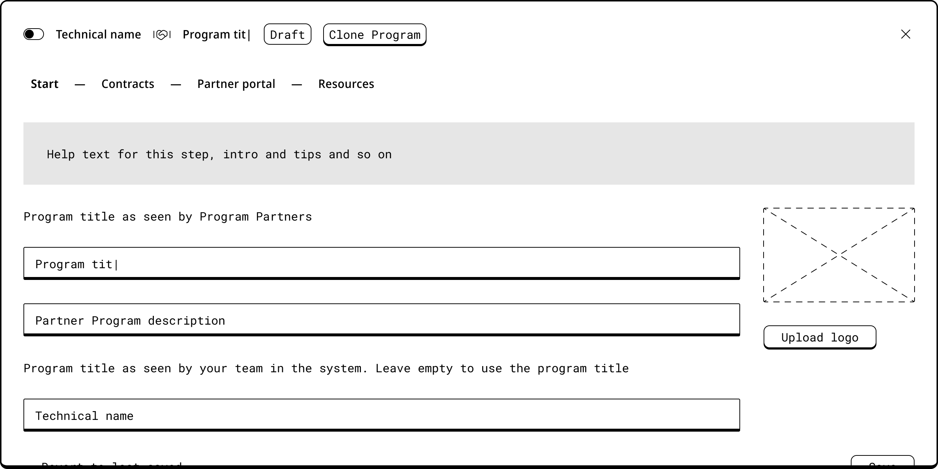The image size is (938, 469).
Task: Select the Technical name input field
Action: click(x=381, y=415)
